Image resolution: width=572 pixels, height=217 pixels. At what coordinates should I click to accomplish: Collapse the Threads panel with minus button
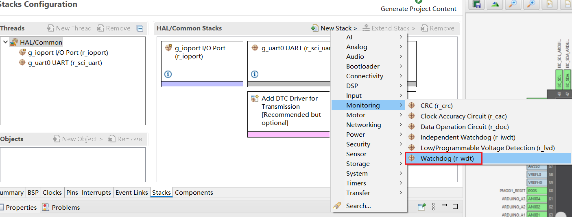point(140,28)
